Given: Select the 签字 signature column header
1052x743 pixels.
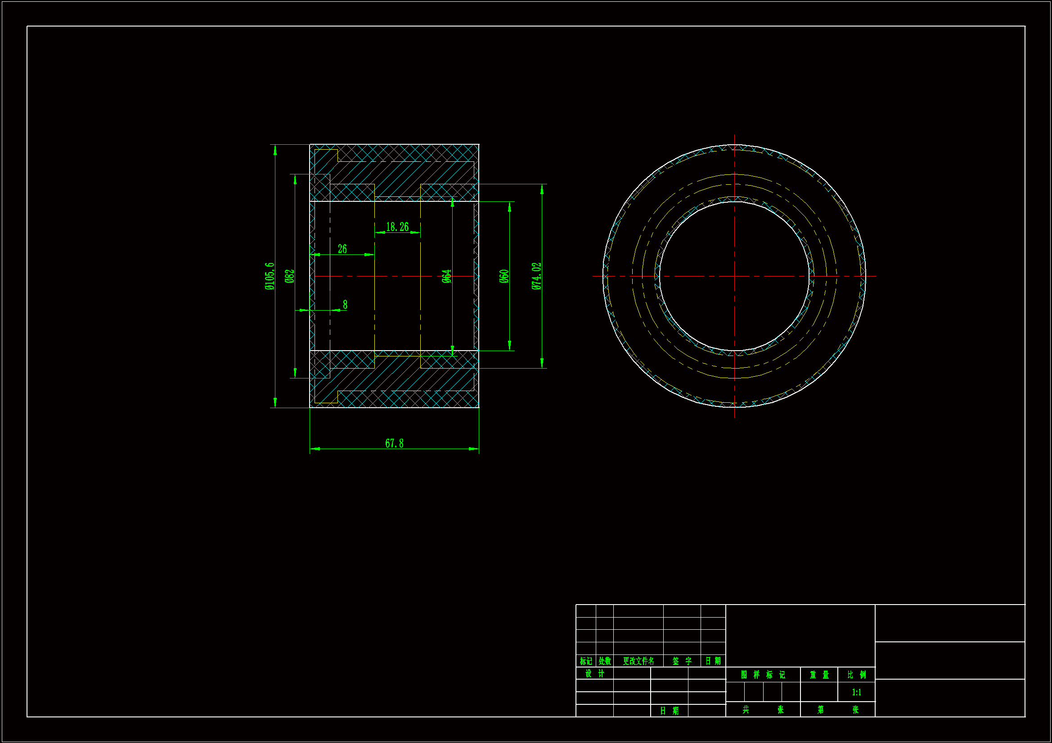Looking at the screenshot, I should coord(682,661).
